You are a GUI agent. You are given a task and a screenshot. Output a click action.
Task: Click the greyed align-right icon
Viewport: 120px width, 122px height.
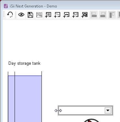point(103,15)
